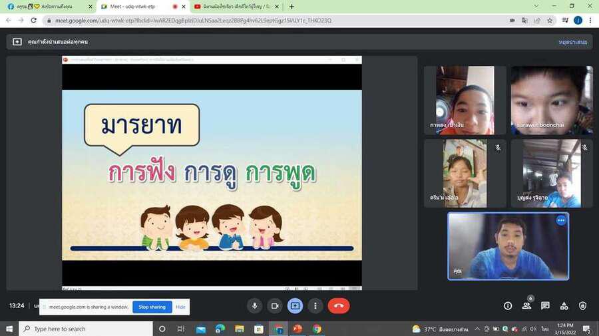Show the participants people panel
599x336 pixels.
click(x=526, y=305)
